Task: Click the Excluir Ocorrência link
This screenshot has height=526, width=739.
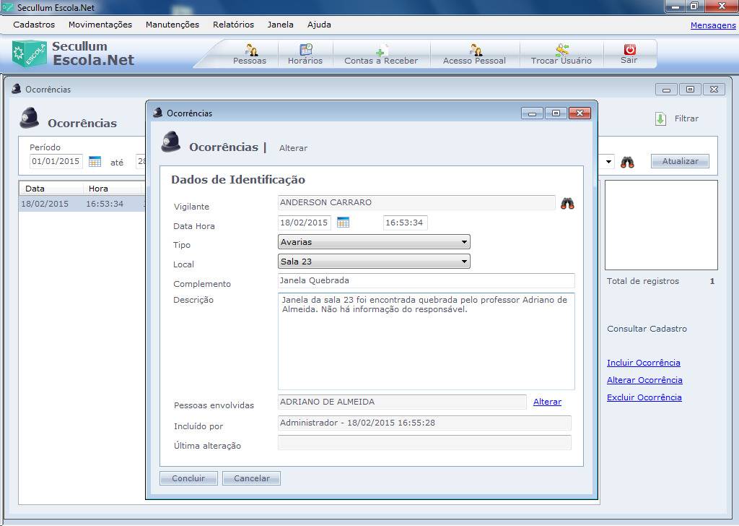Action: (644, 397)
